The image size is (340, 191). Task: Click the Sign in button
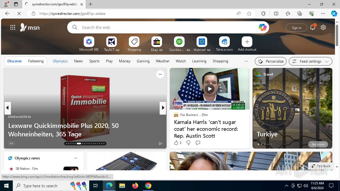coord(296,28)
